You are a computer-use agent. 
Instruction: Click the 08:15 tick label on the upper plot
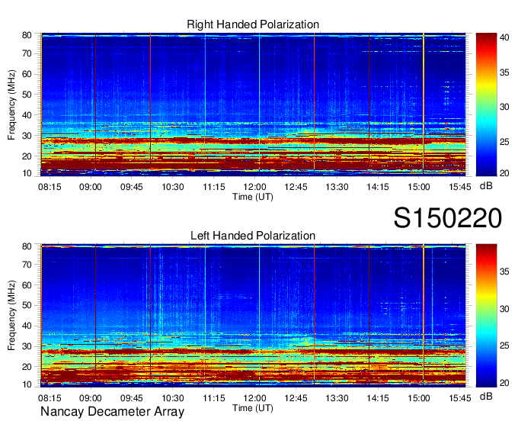[50, 187]
